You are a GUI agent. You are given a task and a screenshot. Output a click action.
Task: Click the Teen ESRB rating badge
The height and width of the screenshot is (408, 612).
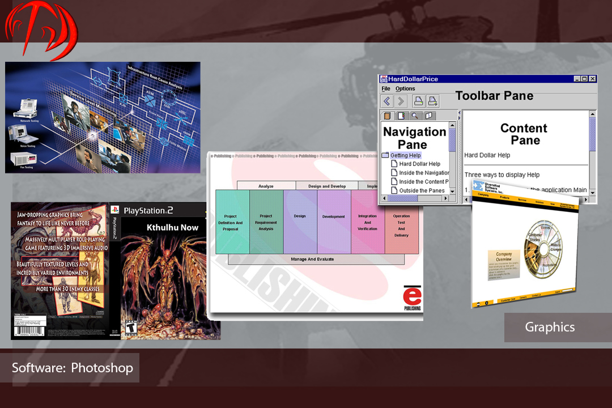click(x=131, y=329)
